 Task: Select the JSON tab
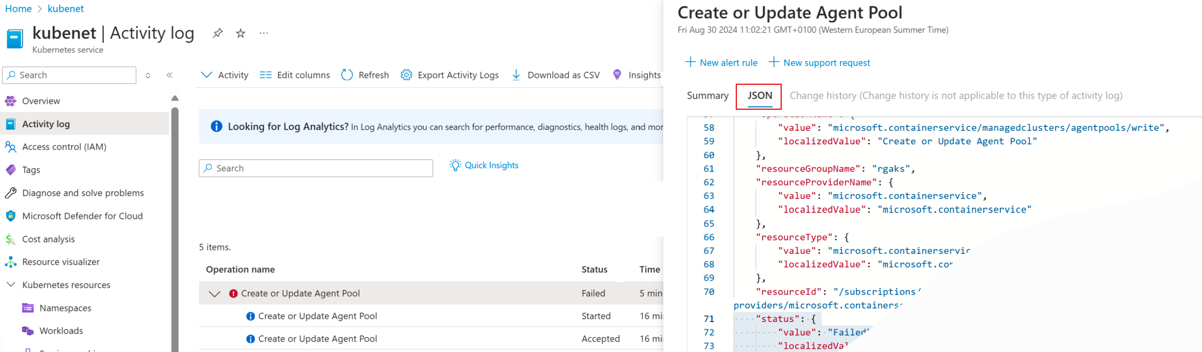click(759, 96)
